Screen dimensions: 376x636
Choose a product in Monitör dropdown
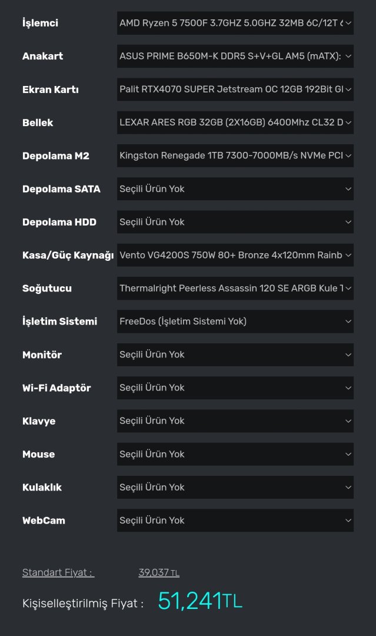point(235,355)
